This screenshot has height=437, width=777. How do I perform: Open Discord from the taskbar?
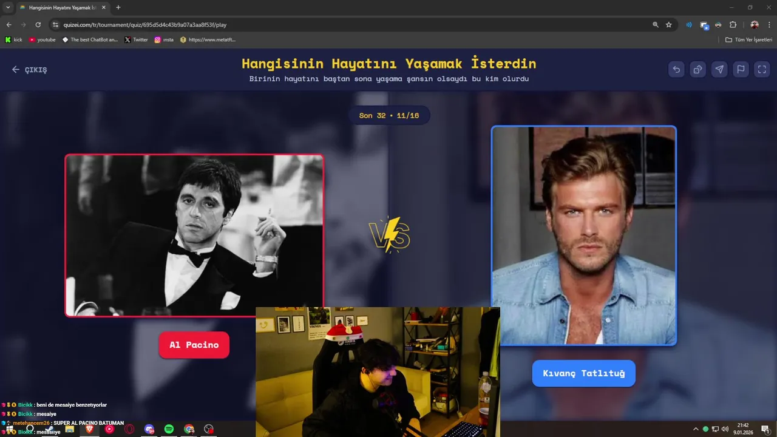pos(149,429)
